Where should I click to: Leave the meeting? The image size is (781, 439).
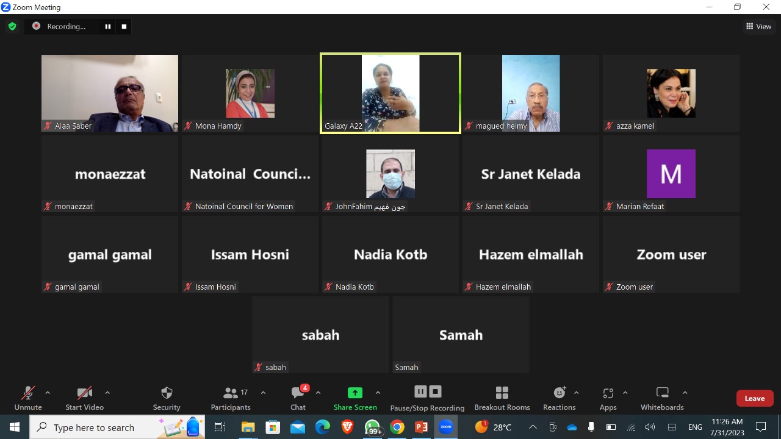pos(754,398)
